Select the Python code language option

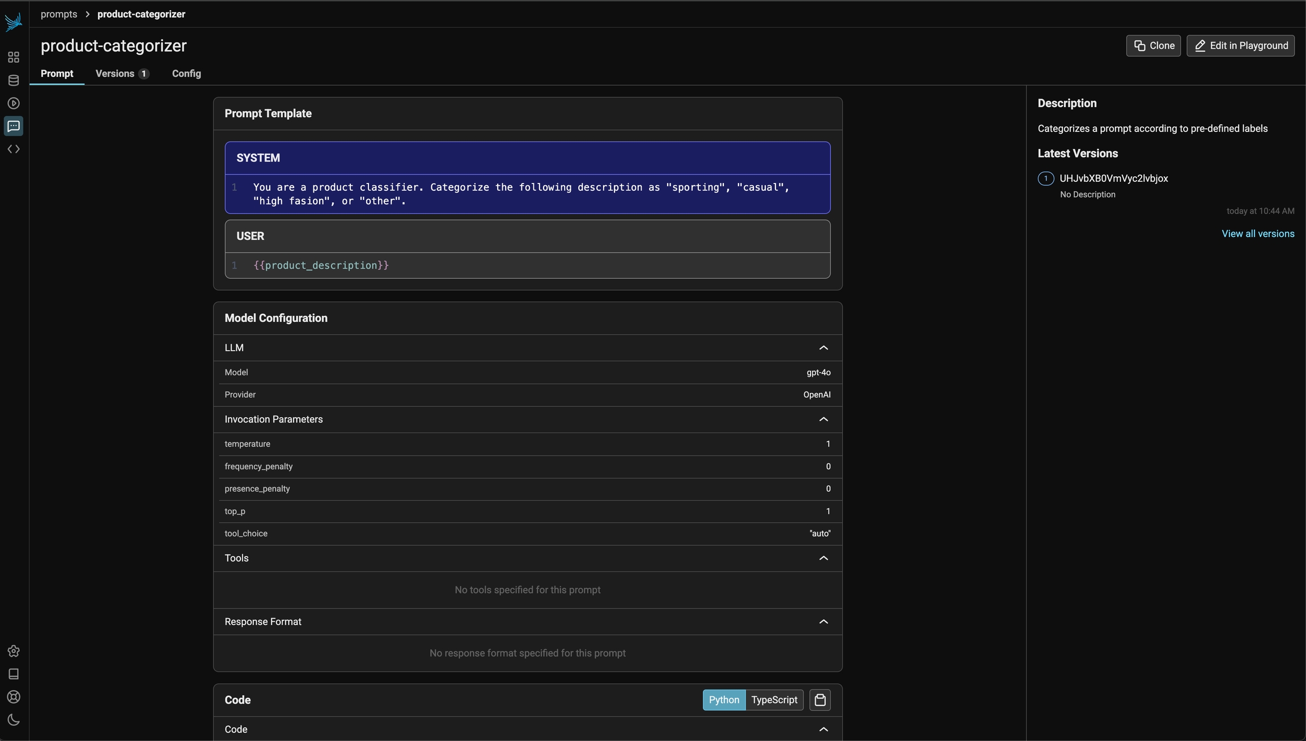[x=724, y=700]
